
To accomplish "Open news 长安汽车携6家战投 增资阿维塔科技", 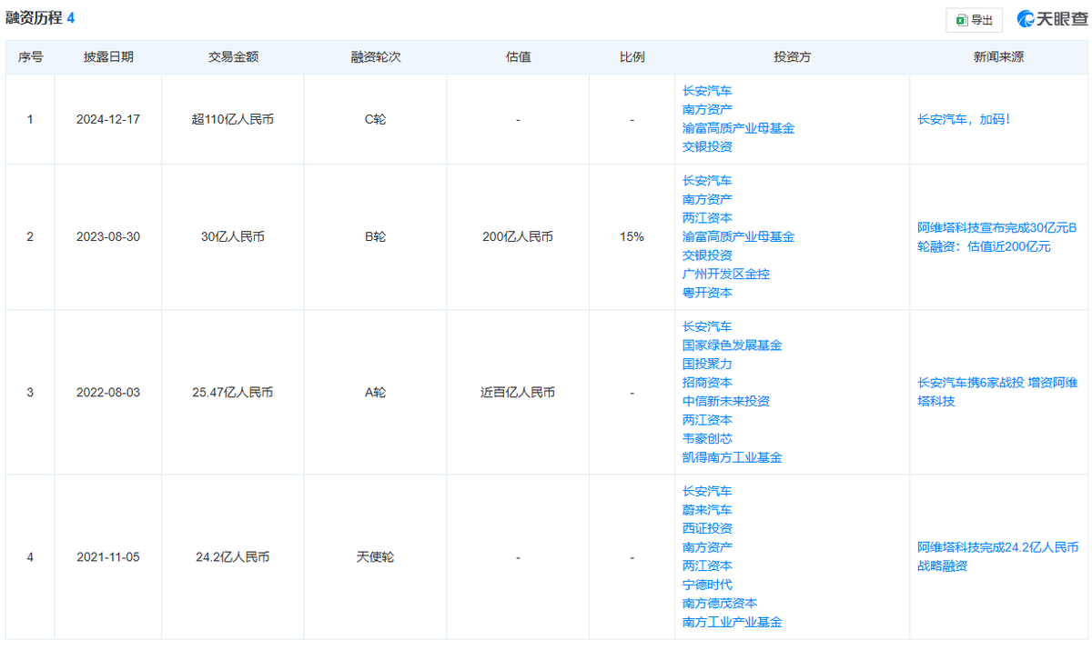I will pos(997,392).
